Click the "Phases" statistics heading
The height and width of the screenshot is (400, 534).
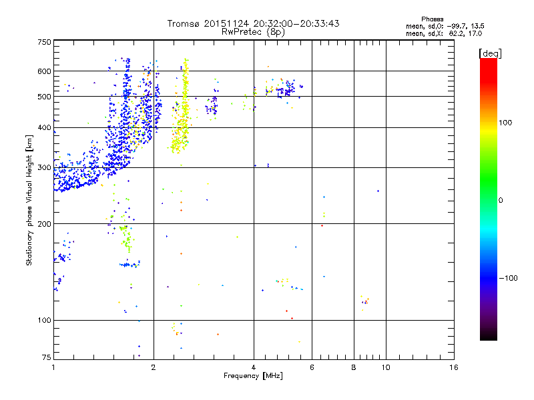(432, 19)
